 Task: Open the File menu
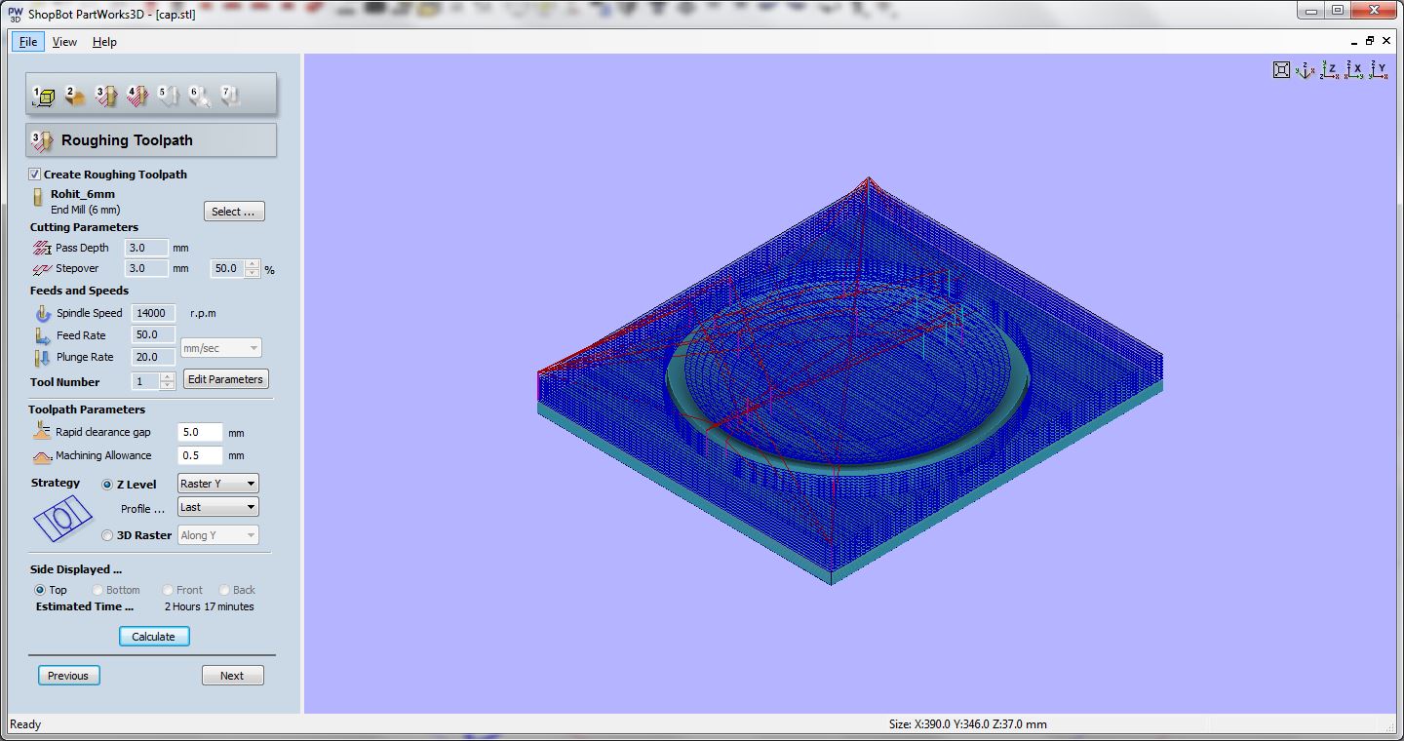point(28,42)
